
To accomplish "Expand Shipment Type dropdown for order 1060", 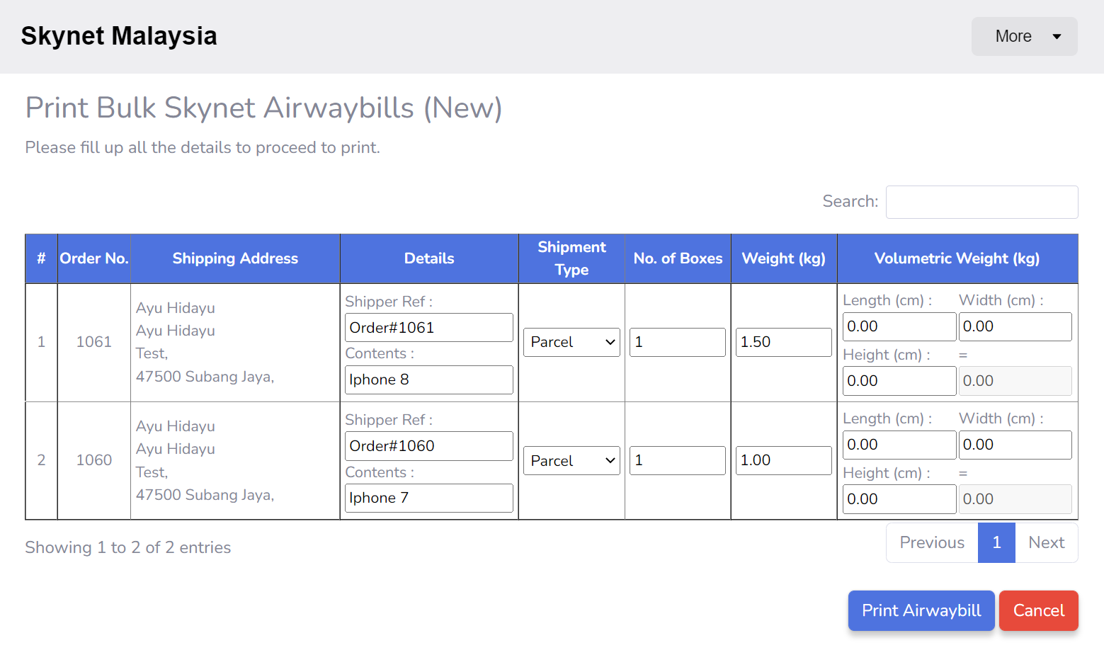I will 571,461.
